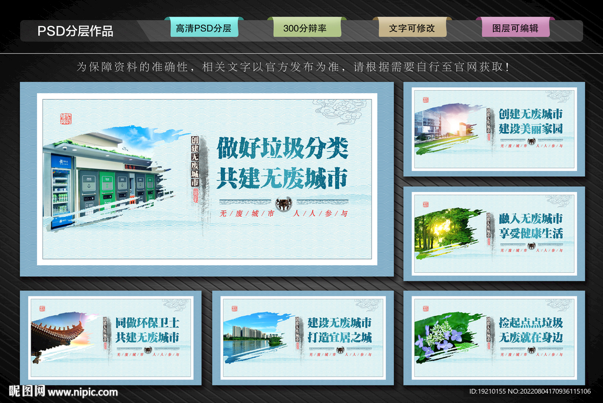Click the text 享受健康生活

[531, 233]
